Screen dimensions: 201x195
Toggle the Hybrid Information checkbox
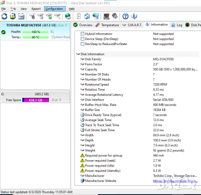tap(82, 34)
